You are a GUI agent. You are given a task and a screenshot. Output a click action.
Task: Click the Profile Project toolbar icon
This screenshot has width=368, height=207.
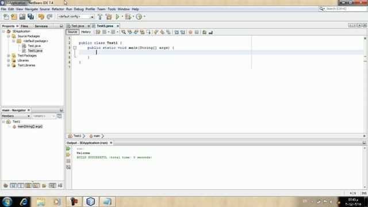pyautogui.click(x=139, y=17)
